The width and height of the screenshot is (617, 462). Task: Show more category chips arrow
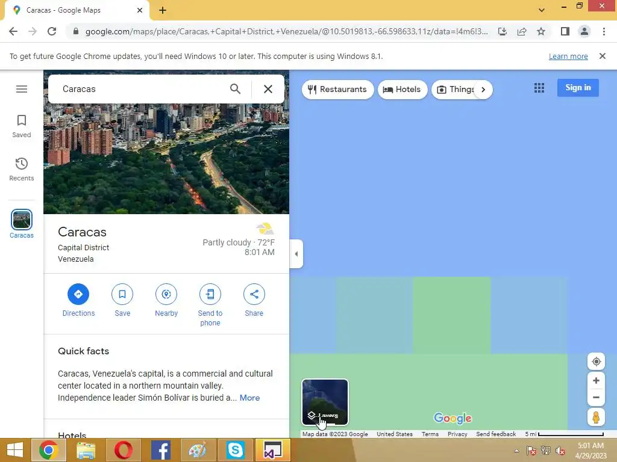(483, 90)
